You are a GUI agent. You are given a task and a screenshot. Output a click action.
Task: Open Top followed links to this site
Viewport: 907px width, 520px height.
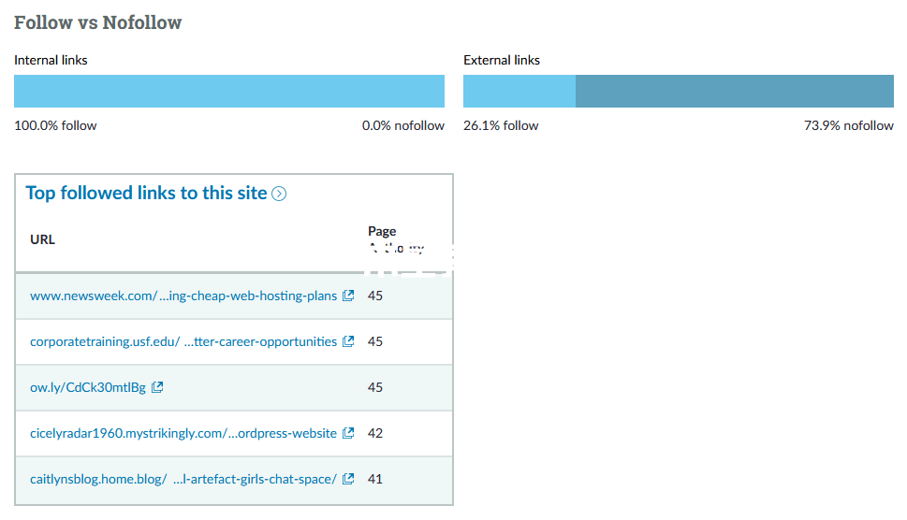[146, 193]
